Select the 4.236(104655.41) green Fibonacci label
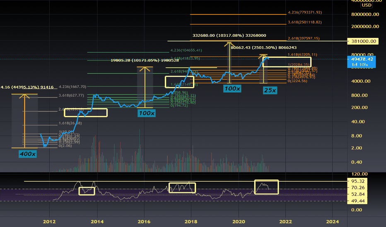The image size is (386, 227). tap(186, 50)
